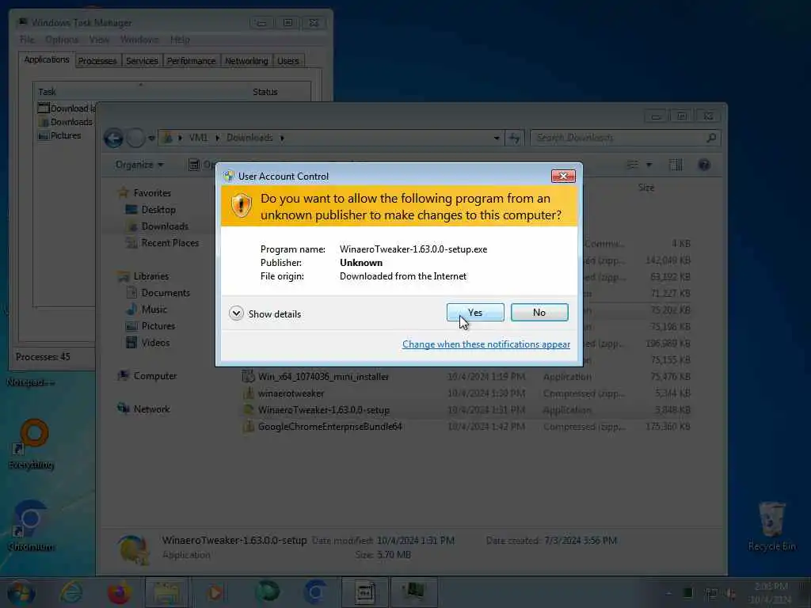Launch Firefox from taskbar
Image resolution: width=811 pixels, height=608 pixels.
click(119, 592)
